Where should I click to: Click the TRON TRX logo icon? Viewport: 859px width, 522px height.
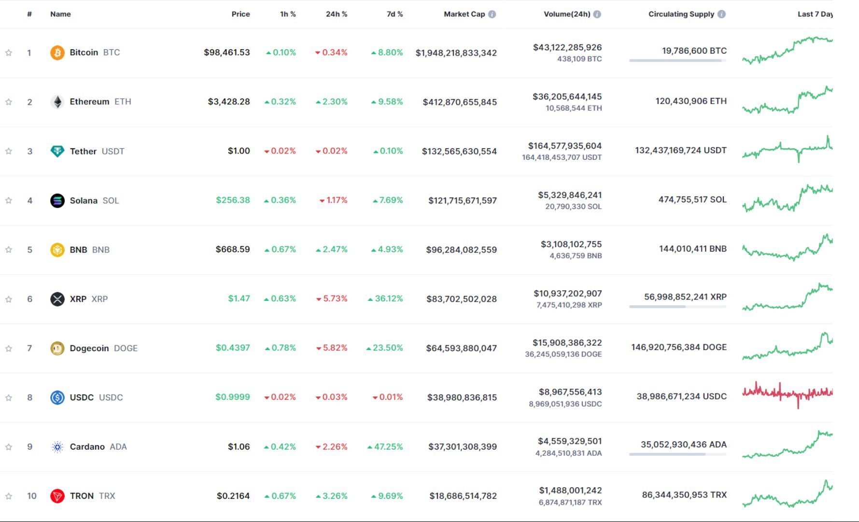pos(56,495)
